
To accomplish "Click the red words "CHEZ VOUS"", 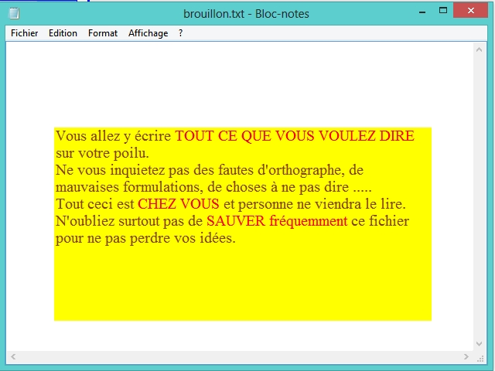I will click(x=179, y=204).
